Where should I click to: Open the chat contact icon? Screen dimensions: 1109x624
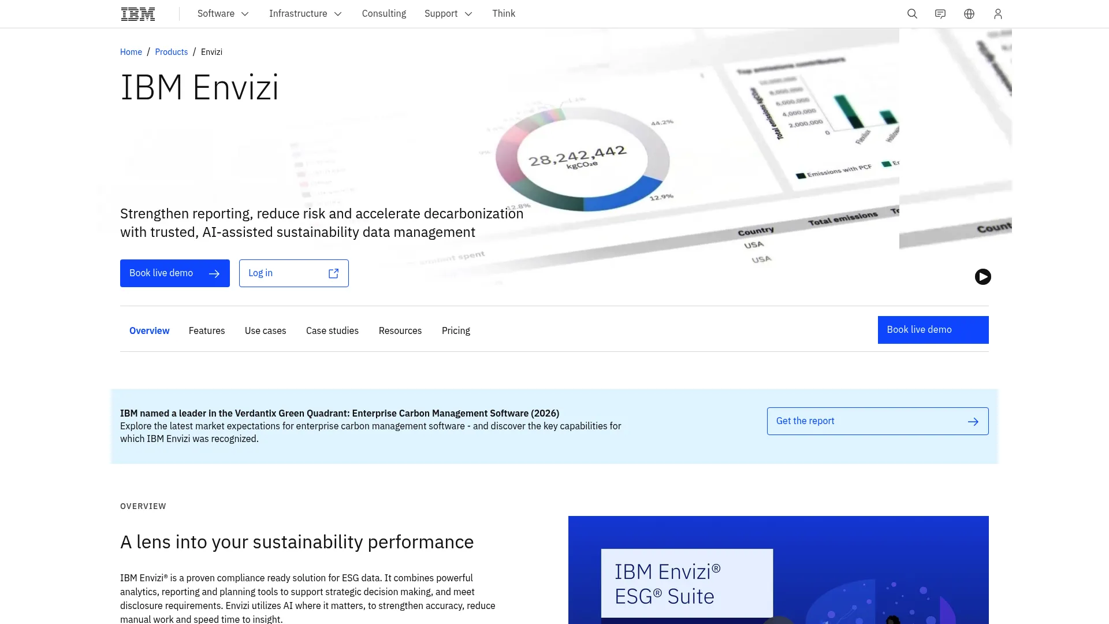(940, 14)
